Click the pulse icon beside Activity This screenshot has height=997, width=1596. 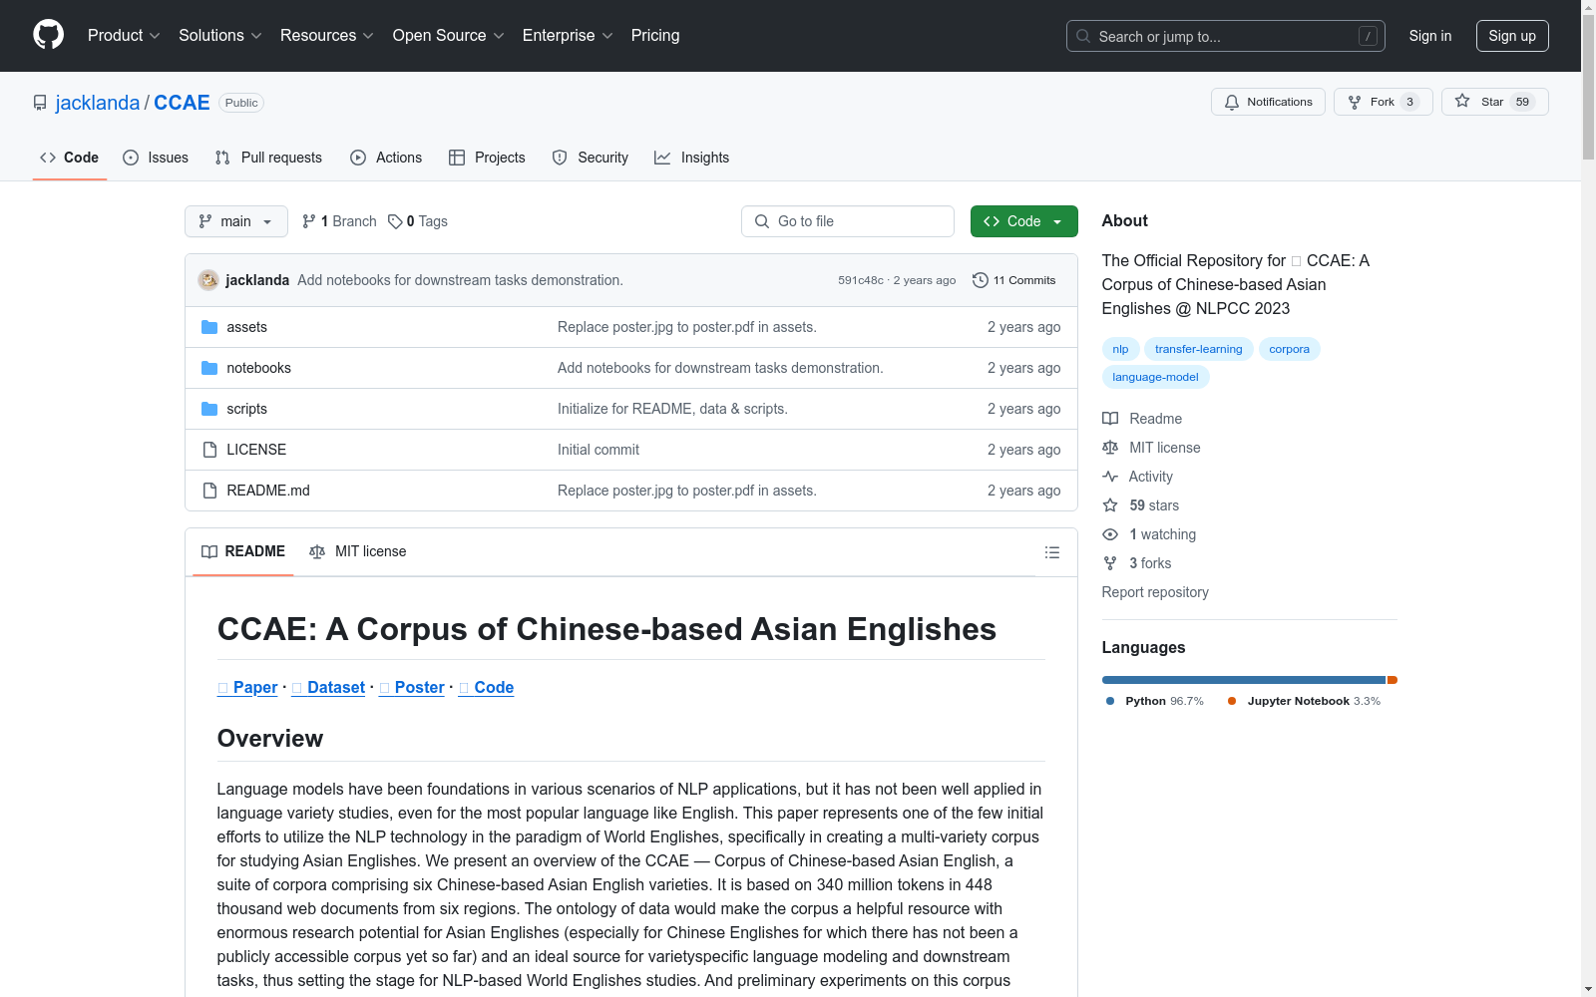[x=1110, y=477]
